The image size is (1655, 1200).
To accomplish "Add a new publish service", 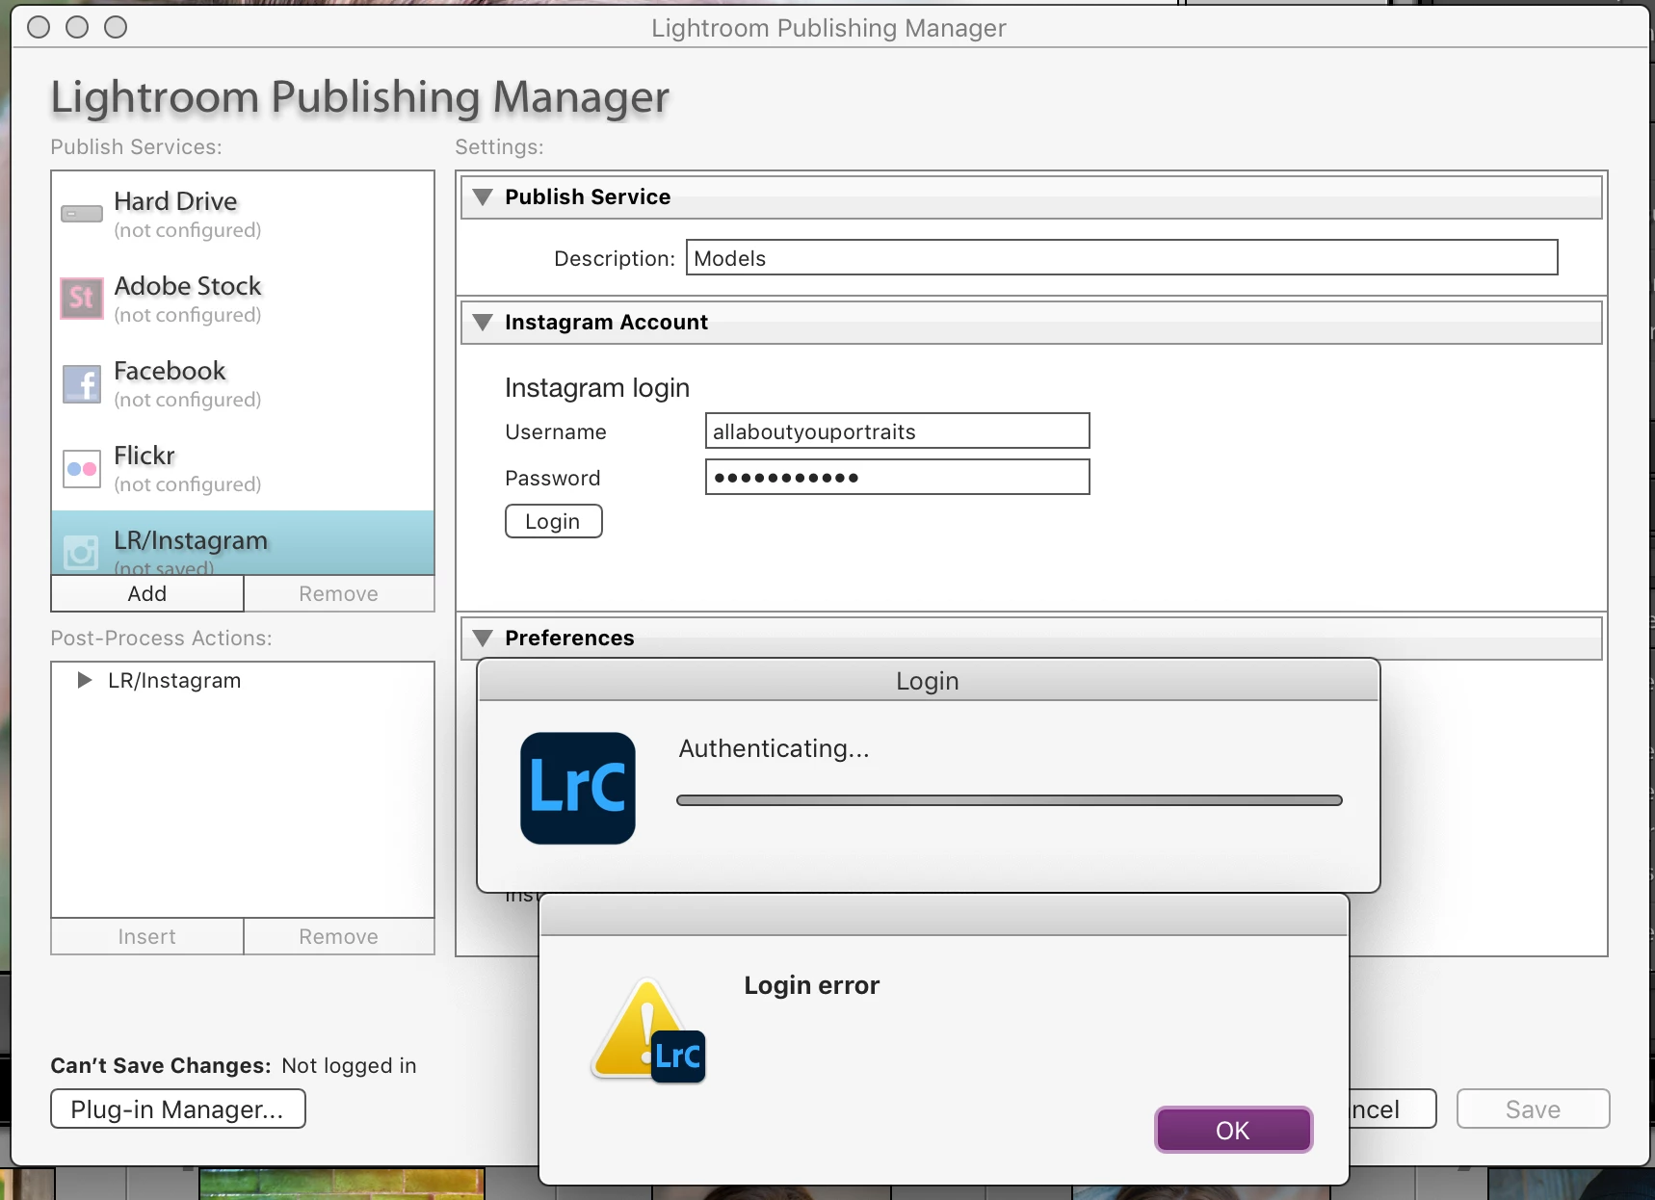I will [147, 593].
